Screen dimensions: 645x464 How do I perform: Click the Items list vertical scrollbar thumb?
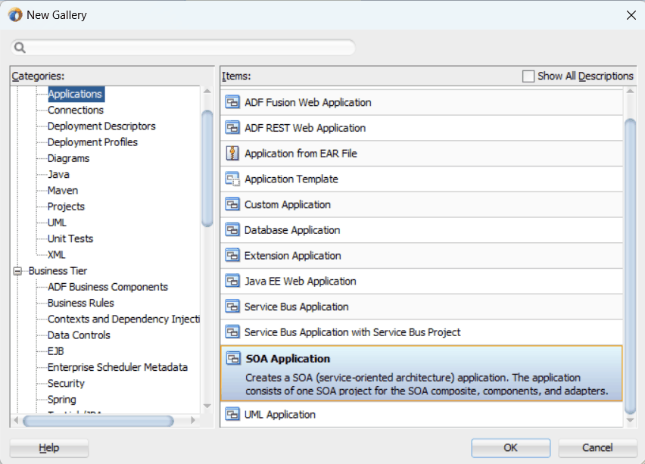click(630, 266)
